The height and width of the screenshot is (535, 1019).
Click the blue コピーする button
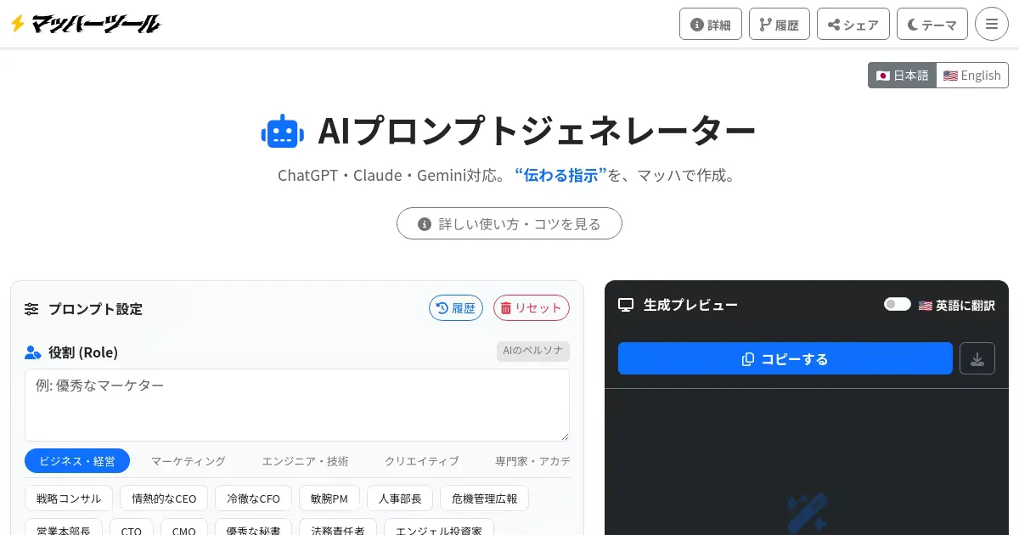pos(785,358)
